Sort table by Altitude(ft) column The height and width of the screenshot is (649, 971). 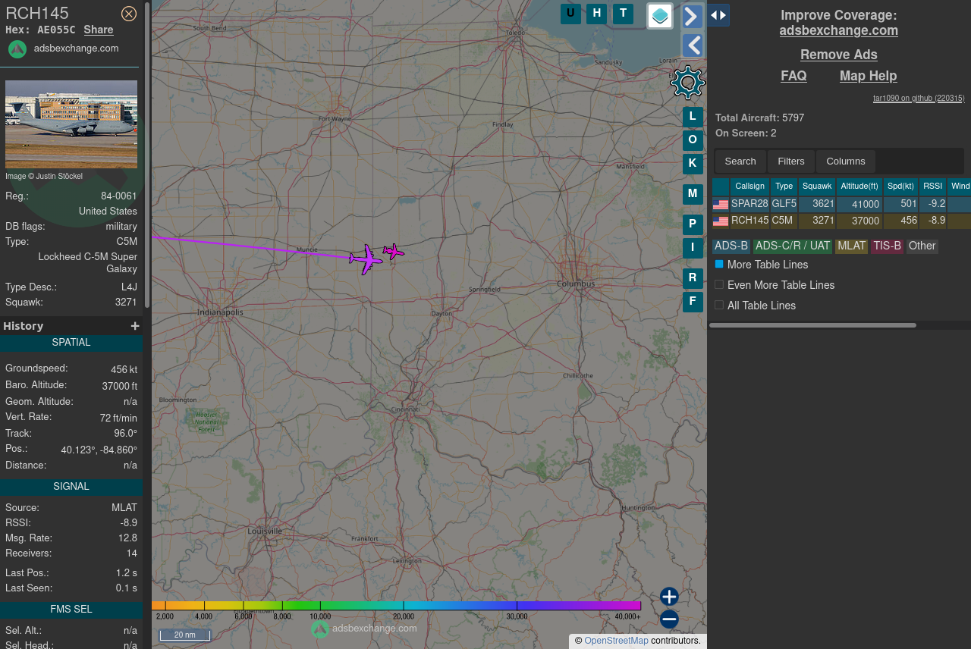click(x=859, y=187)
